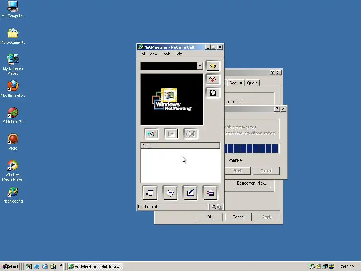This screenshot has height=271, width=361.
Task: Click the magnifier search icon in Quick Launch
Action: coord(53,267)
